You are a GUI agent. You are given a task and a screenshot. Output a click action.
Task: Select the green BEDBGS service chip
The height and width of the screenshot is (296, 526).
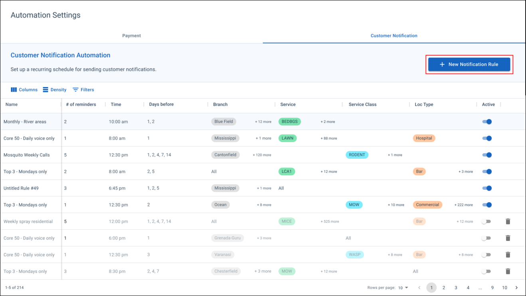click(x=290, y=122)
